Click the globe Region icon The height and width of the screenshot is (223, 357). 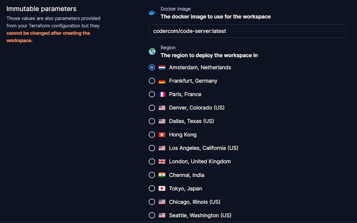coord(152,52)
